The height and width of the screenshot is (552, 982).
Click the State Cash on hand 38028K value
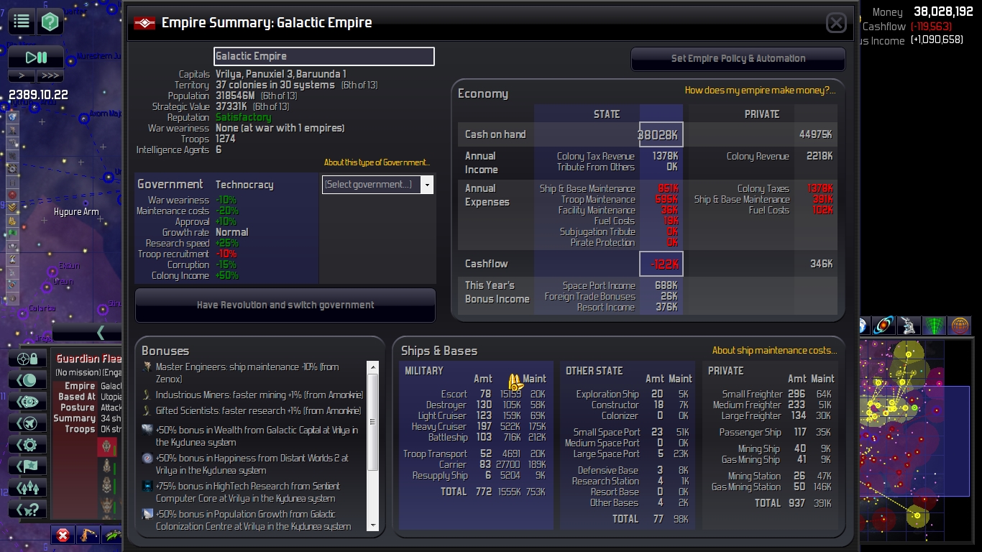coord(661,134)
